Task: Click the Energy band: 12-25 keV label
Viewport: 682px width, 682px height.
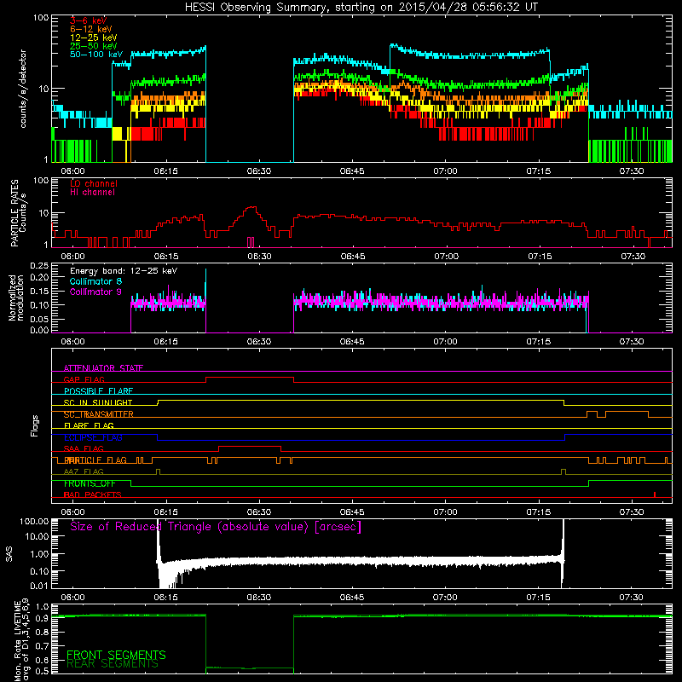Action: pyautogui.click(x=124, y=271)
